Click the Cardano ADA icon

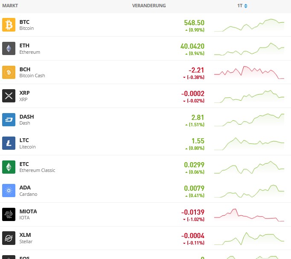pos(9,191)
